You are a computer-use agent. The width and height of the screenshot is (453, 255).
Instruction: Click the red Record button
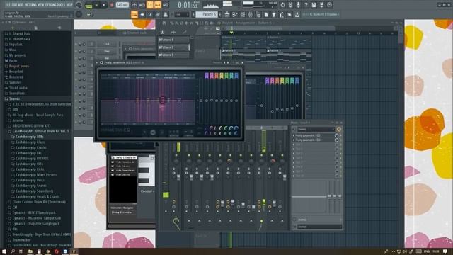click(112, 5)
